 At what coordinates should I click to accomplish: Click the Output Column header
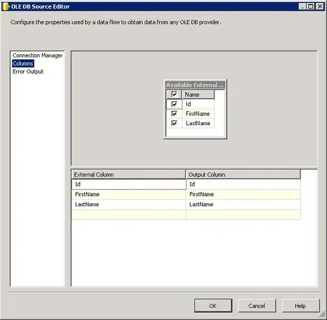coord(243,174)
